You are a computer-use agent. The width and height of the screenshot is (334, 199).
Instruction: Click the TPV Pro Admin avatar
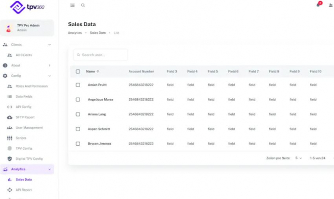[9, 28]
